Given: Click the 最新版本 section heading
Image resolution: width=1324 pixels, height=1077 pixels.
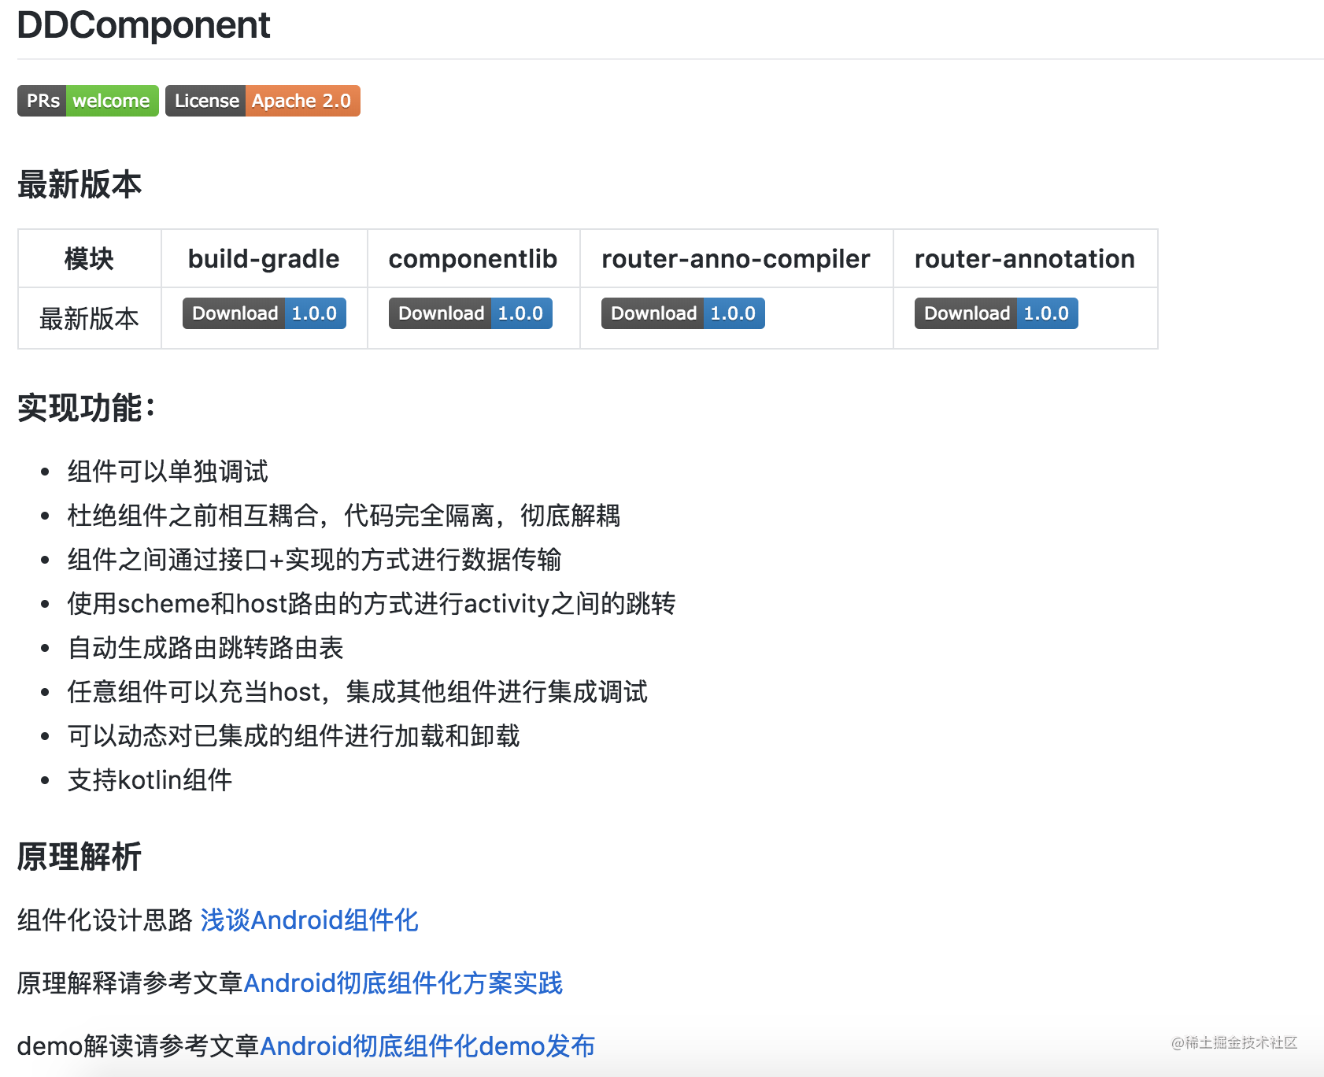Looking at the screenshot, I should point(80,185).
